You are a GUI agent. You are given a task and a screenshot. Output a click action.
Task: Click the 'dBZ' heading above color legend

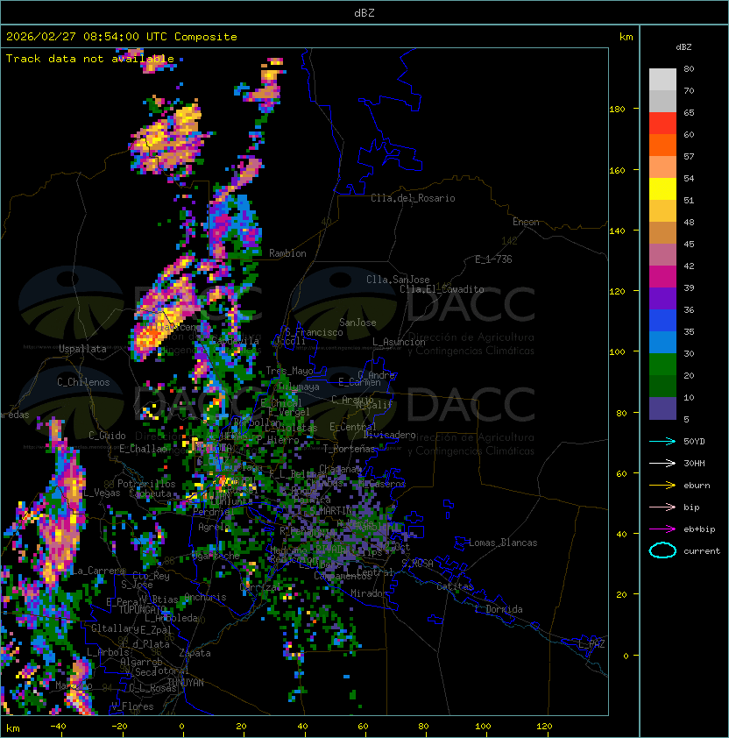[x=683, y=47]
